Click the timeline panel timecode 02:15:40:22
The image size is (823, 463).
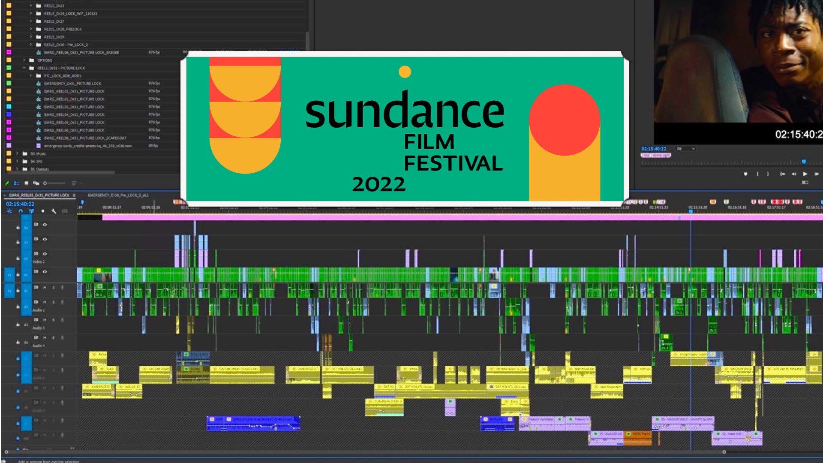(x=20, y=204)
